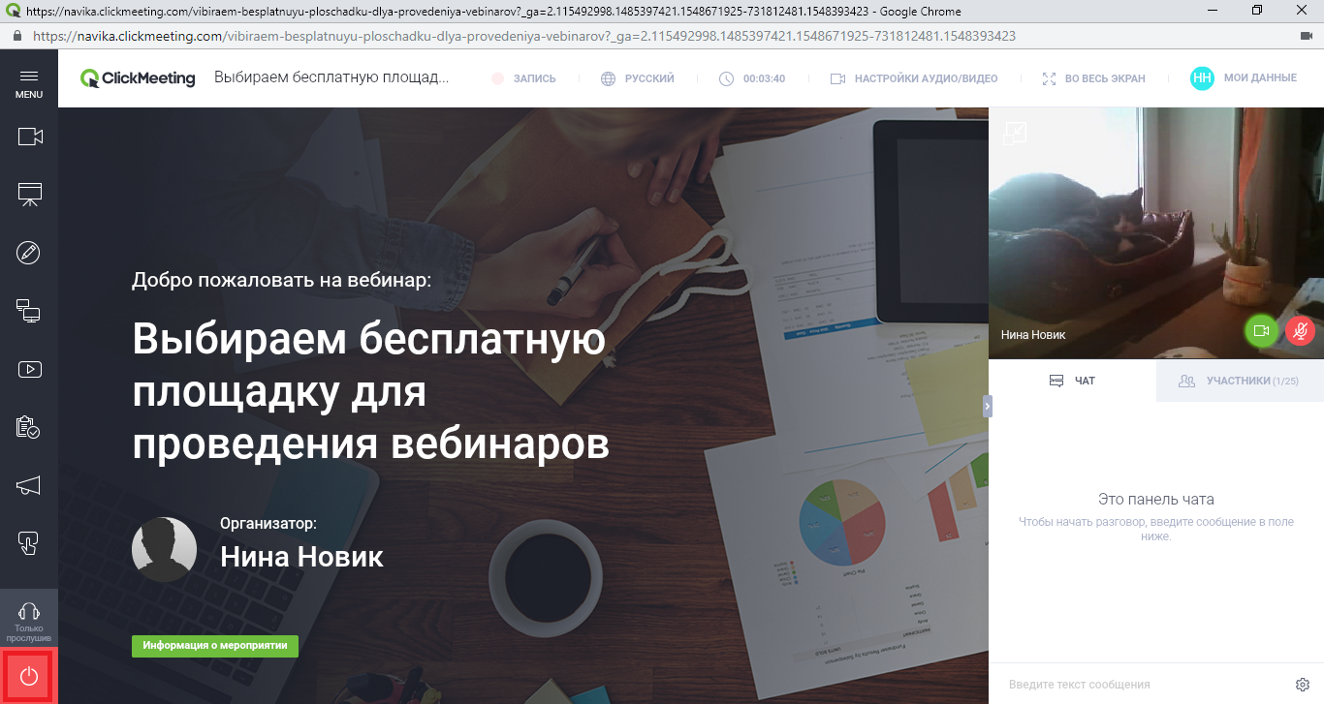The image size is (1324, 704).
Task: Switch to the Чат tab
Action: pos(1072,381)
